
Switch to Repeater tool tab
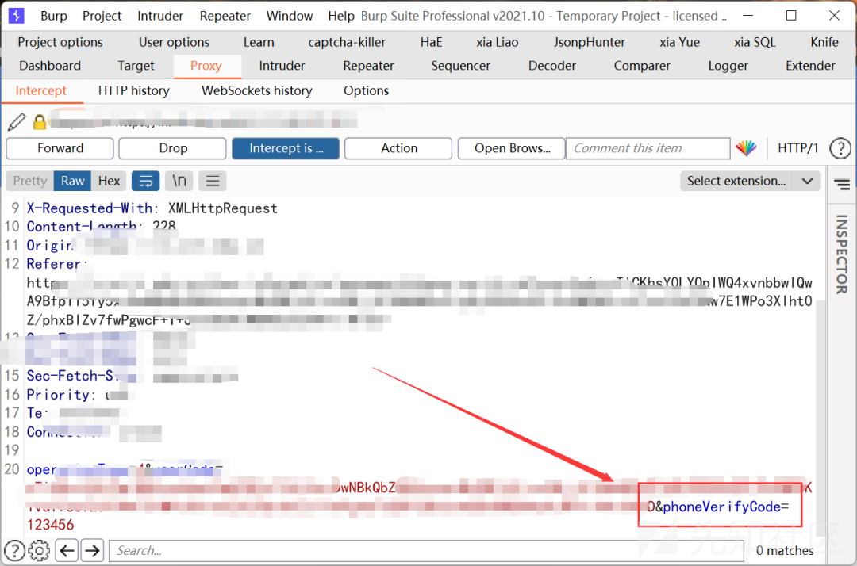click(x=368, y=66)
